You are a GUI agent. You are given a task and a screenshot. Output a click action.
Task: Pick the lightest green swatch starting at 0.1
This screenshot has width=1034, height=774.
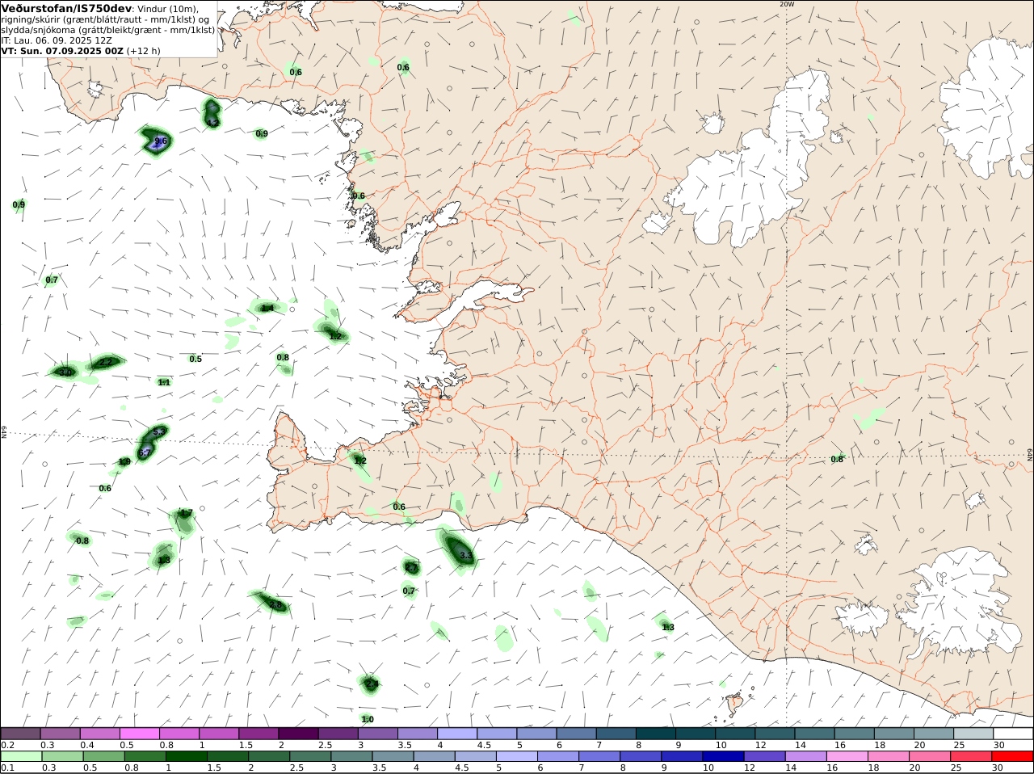(x=21, y=756)
